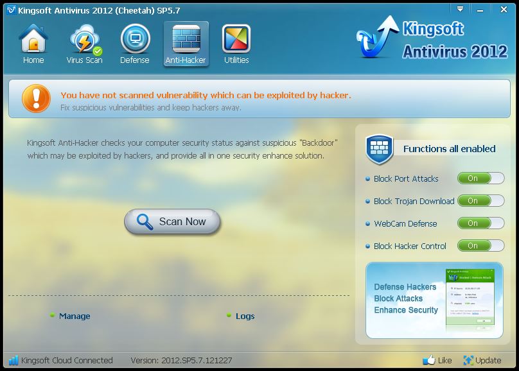Click the Kingsoft Cloud signal bars icon
Image resolution: width=519 pixels, height=371 pixels.
tap(13, 360)
